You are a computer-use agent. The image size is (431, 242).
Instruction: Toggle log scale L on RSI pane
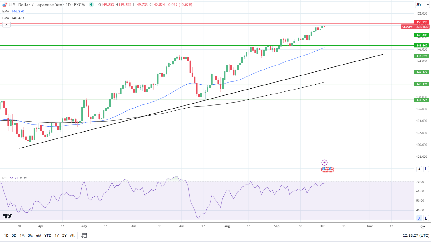(426, 218)
